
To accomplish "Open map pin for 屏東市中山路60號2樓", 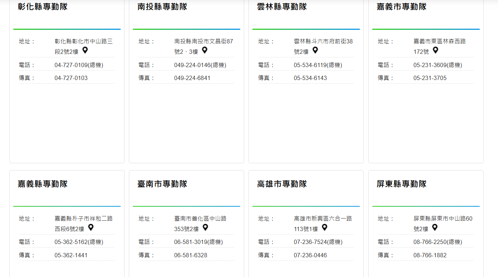I will pyautogui.click(x=435, y=227).
